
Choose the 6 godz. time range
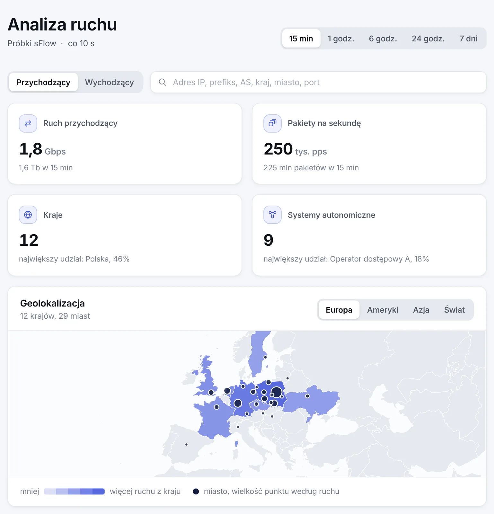(x=383, y=39)
